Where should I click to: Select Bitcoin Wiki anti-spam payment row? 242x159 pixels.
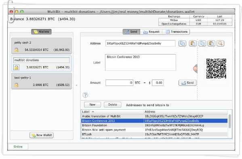154,130
